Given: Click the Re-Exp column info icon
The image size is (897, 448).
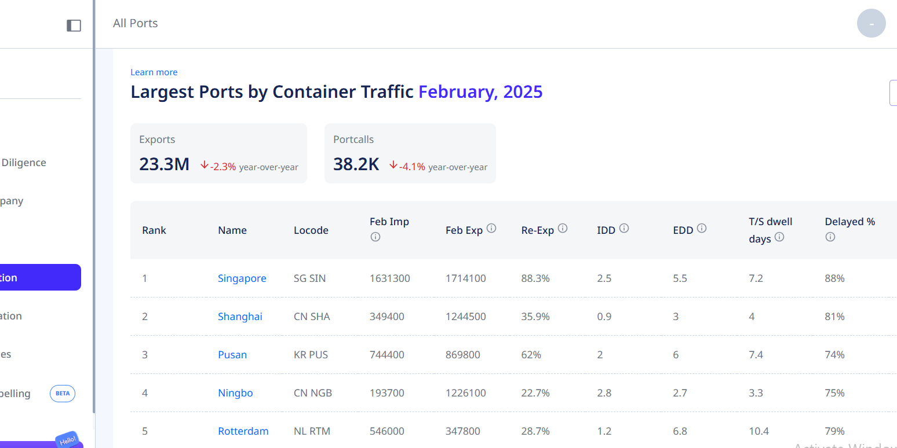Looking at the screenshot, I should click(563, 228).
